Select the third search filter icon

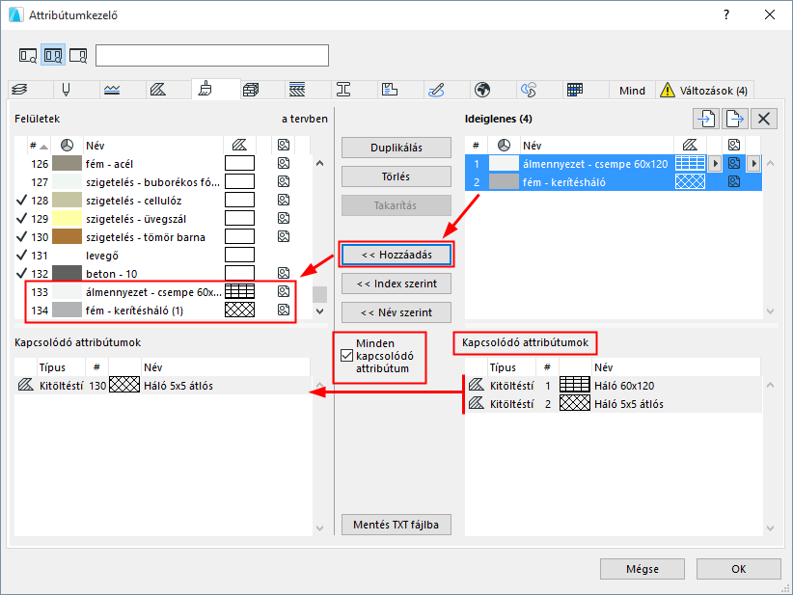point(78,55)
